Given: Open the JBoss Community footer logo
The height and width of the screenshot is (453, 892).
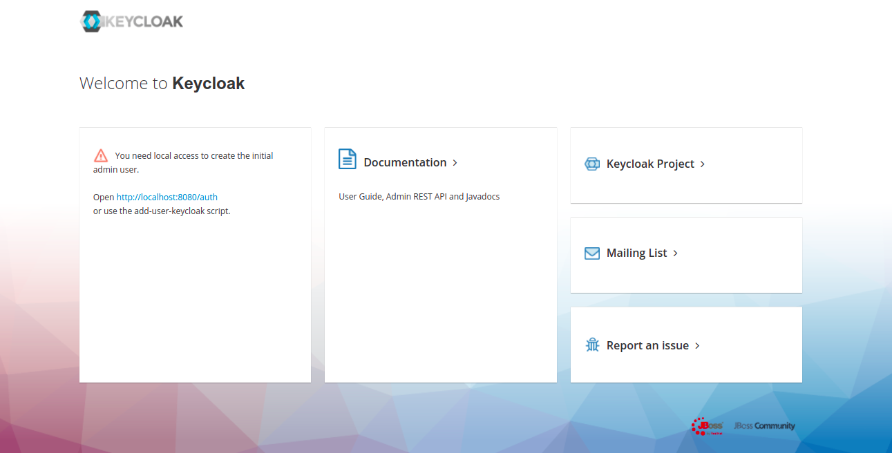Looking at the screenshot, I should (x=764, y=426).
